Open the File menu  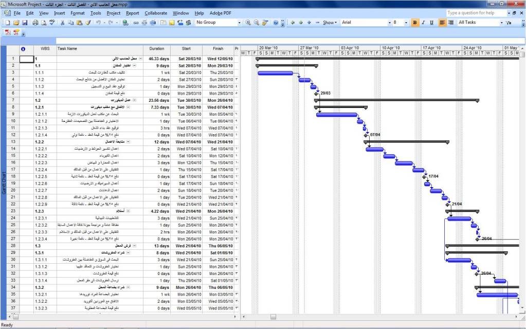click(17, 13)
